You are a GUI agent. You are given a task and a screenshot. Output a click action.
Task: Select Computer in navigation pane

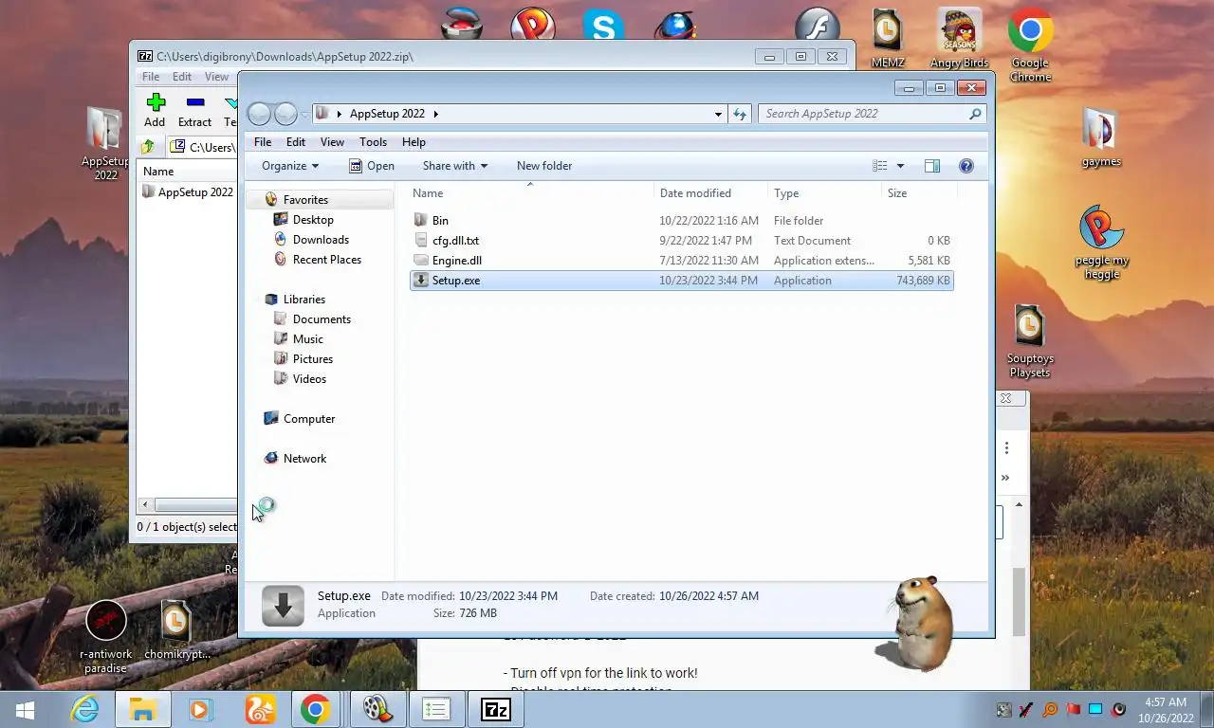309,419
